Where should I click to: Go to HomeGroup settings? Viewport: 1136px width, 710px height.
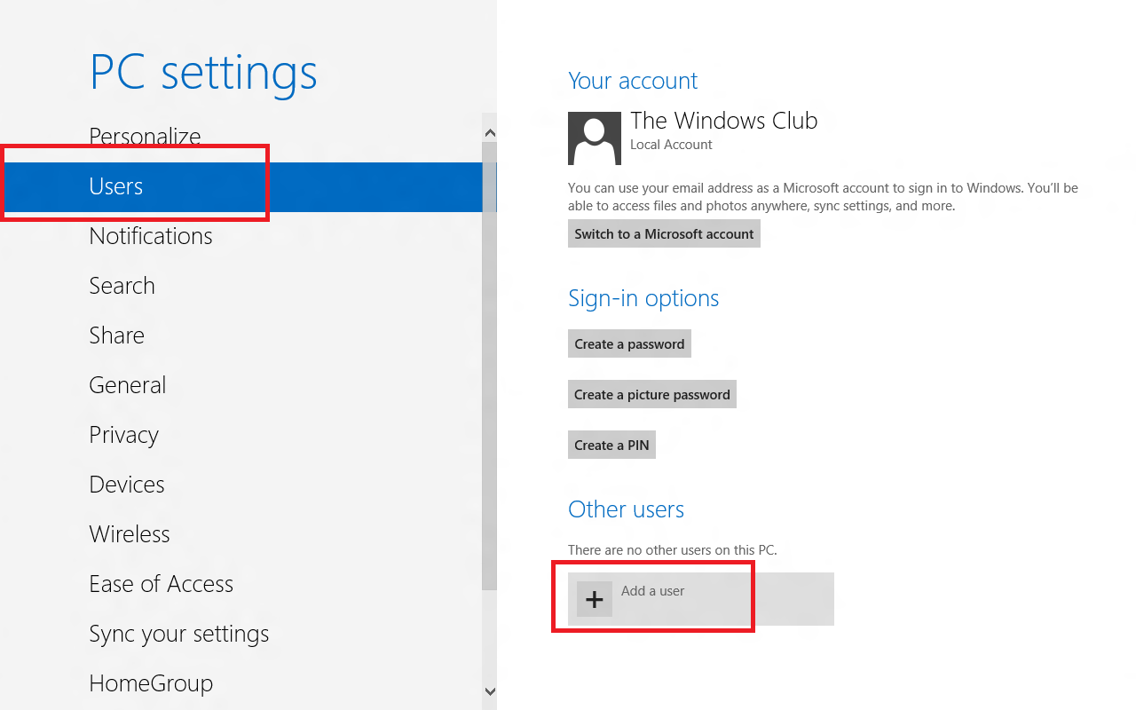pyautogui.click(x=151, y=683)
